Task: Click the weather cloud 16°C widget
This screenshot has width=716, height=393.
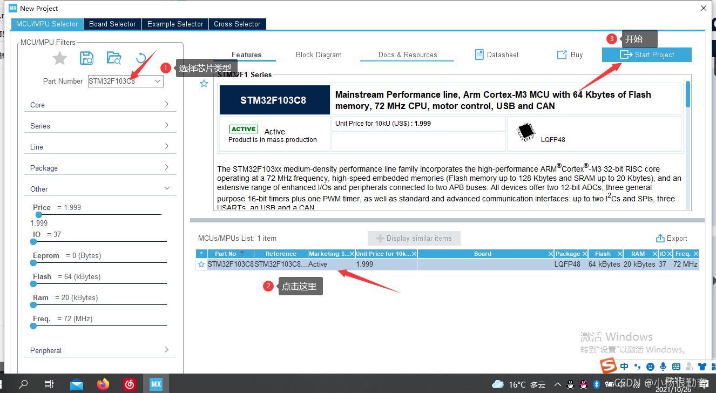Action: coord(518,384)
